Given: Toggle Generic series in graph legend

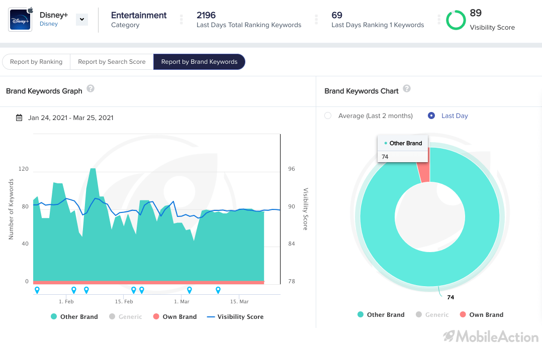Looking at the screenshot, I should 126,317.
